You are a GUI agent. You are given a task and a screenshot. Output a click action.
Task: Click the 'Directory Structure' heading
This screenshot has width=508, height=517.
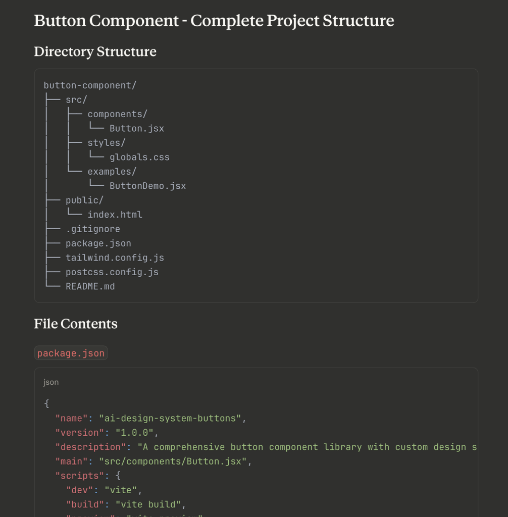pyautogui.click(x=95, y=51)
